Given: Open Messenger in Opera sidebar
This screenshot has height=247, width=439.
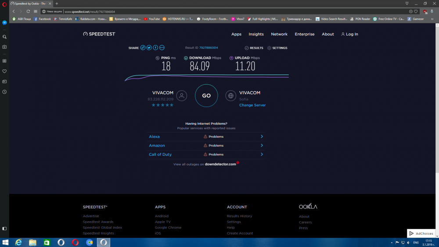Looking at the screenshot, I should pos(4,23).
